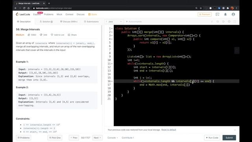252x142 pixels.
Task: Switch to the Discuss (999+) tab
Action: 69,22
